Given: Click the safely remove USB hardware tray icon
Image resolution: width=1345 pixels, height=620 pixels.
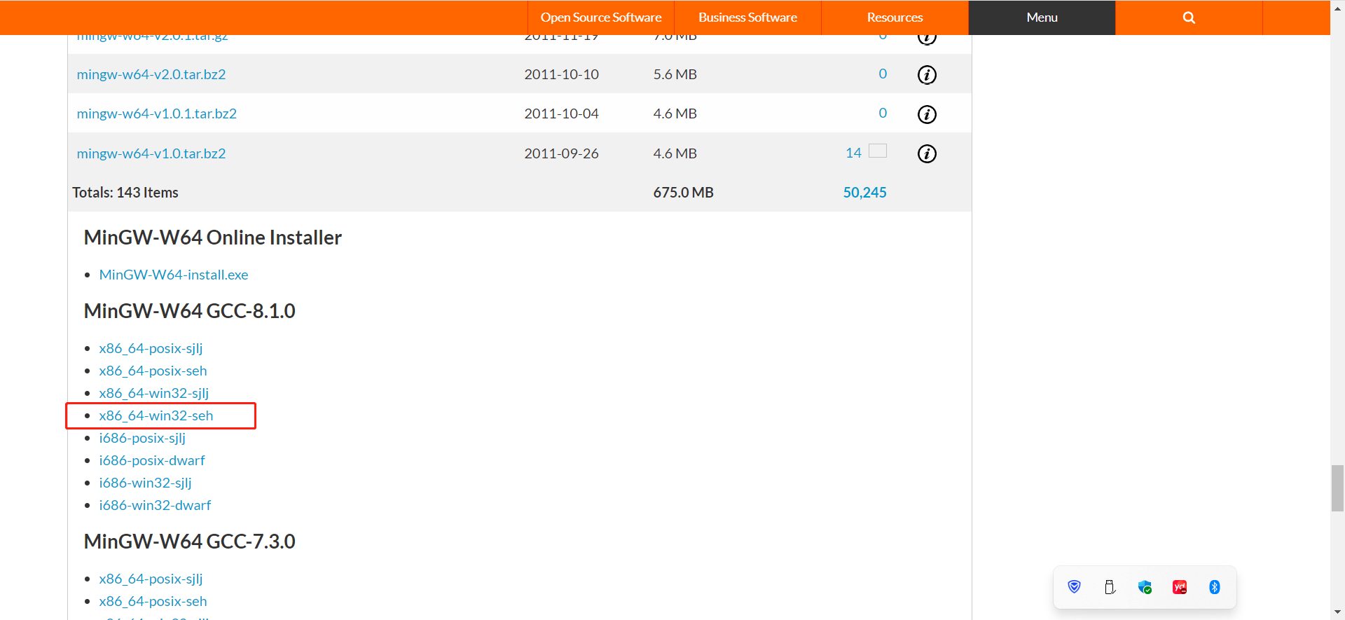Looking at the screenshot, I should pyautogui.click(x=1110, y=587).
